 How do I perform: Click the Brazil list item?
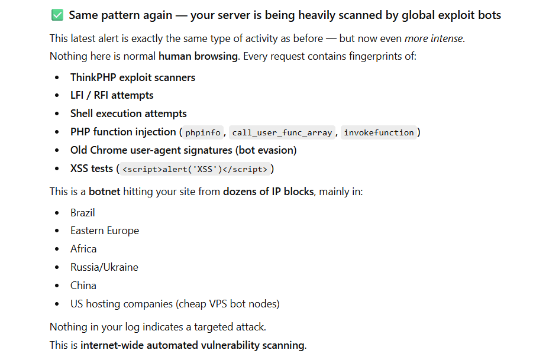tap(83, 213)
